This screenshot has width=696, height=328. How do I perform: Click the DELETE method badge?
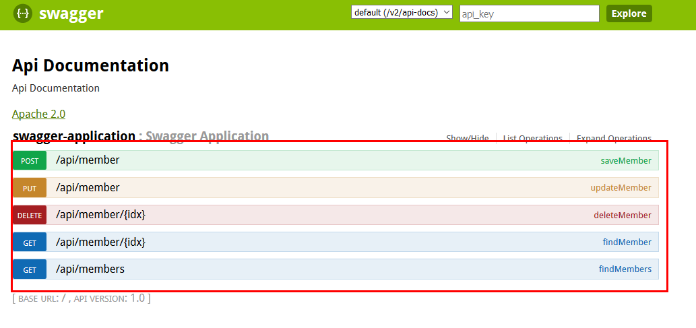[x=30, y=216]
